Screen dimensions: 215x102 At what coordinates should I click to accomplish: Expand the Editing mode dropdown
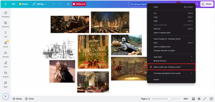(40, 4)
